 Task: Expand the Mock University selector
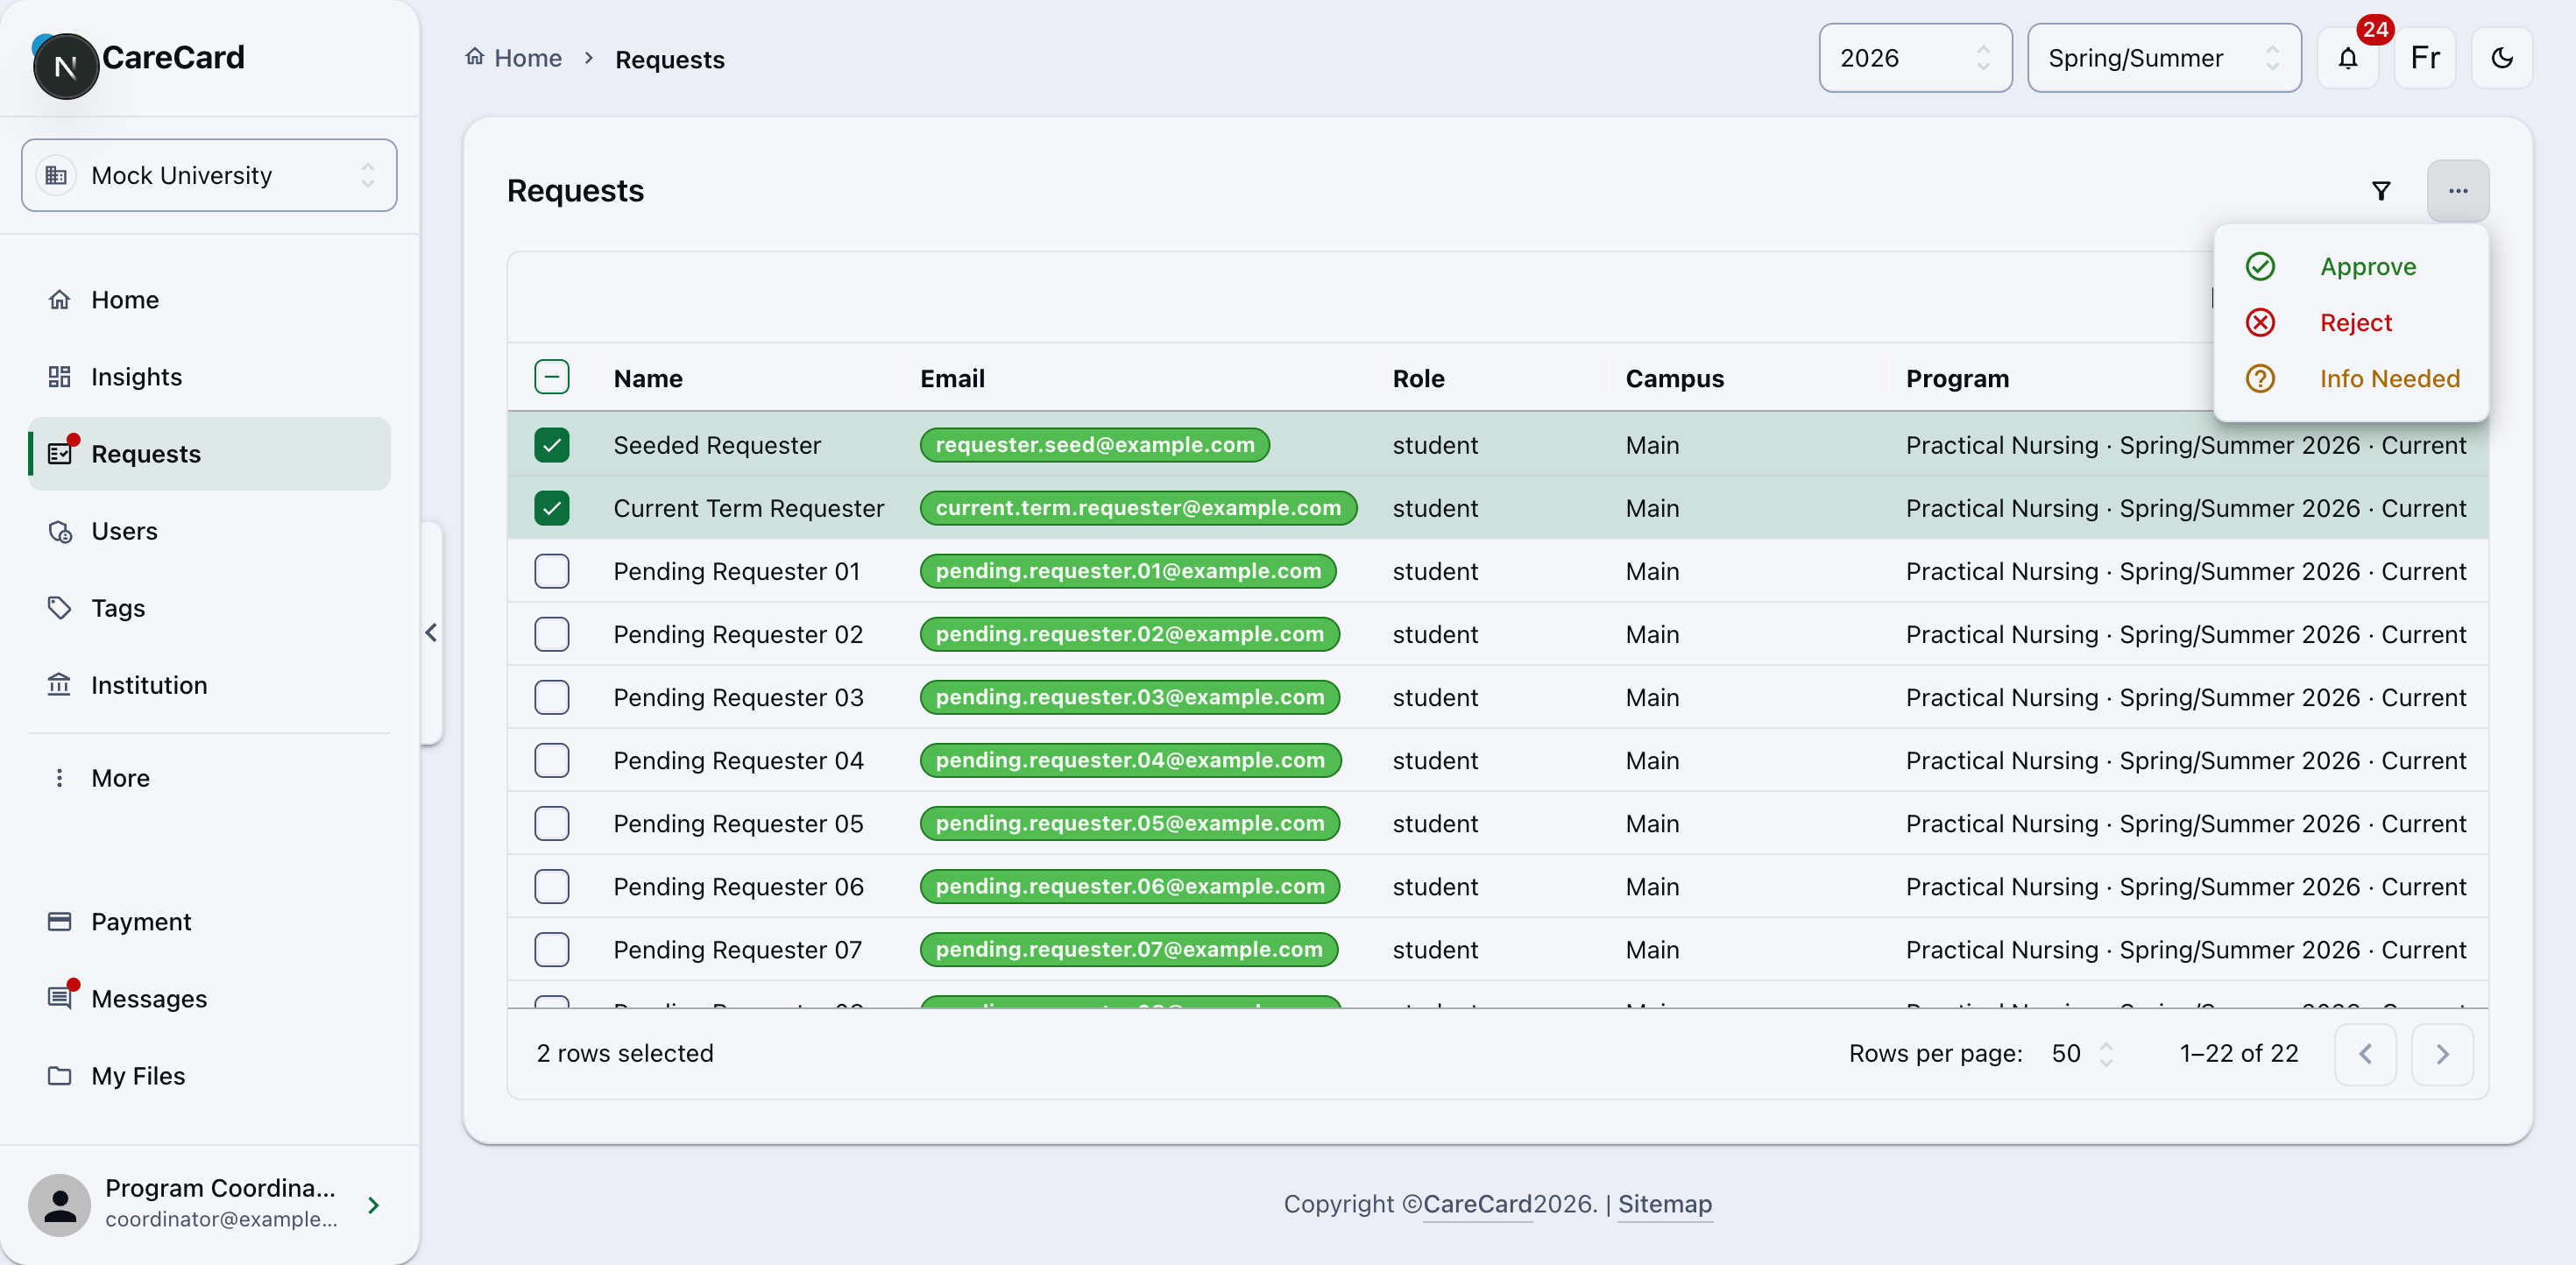209,175
